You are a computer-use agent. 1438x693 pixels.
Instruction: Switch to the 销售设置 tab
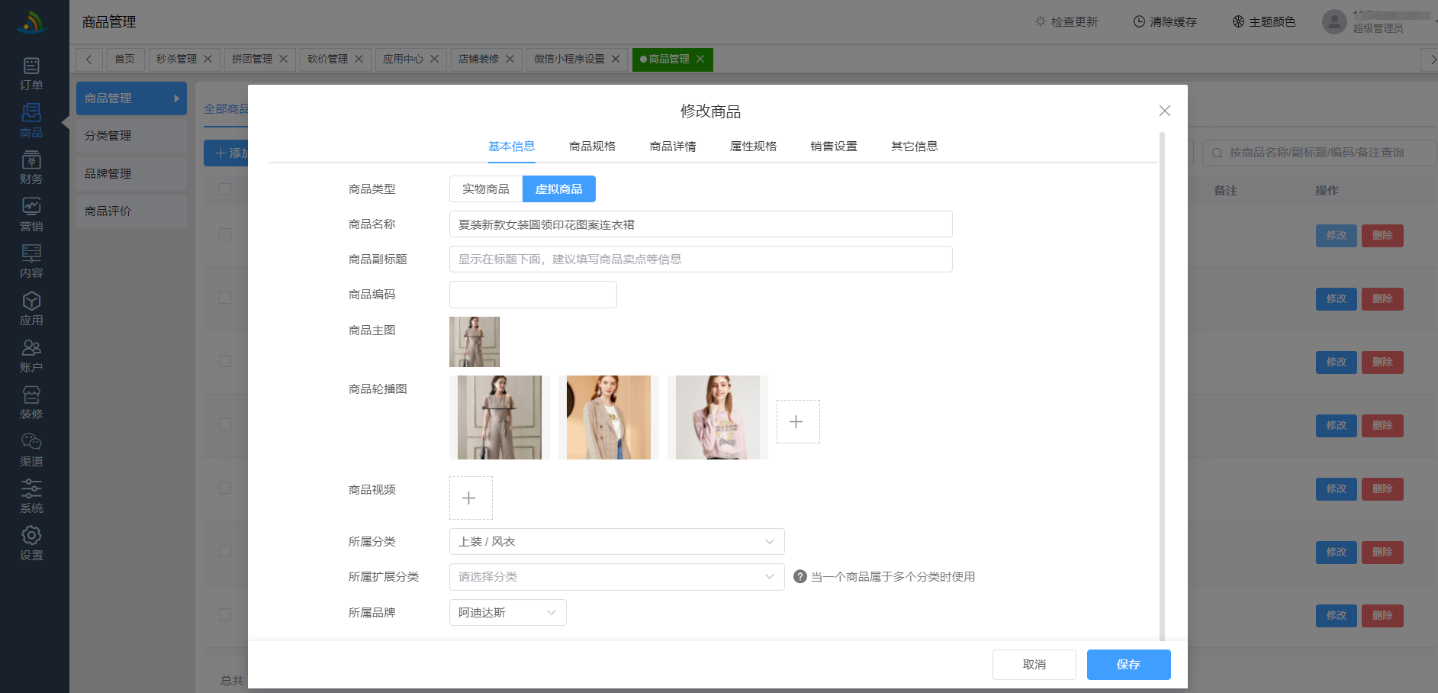tap(833, 147)
